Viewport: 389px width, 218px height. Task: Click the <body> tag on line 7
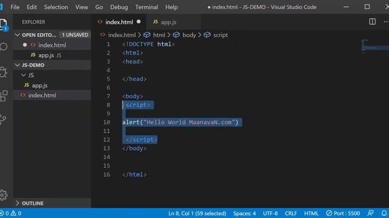point(133,96)
